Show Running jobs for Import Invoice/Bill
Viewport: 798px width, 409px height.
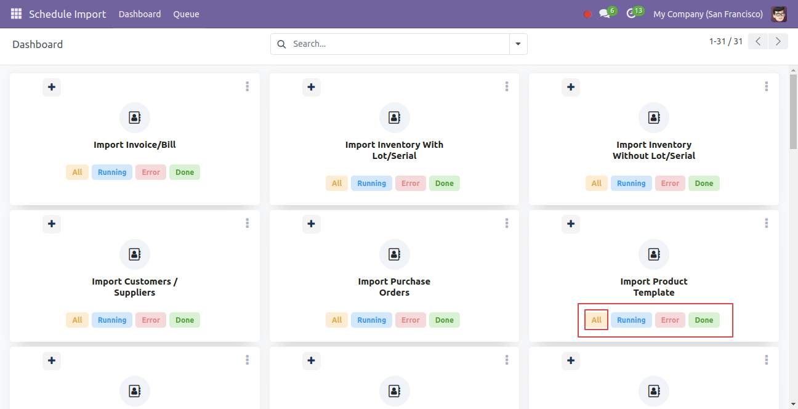pos(112,172)
